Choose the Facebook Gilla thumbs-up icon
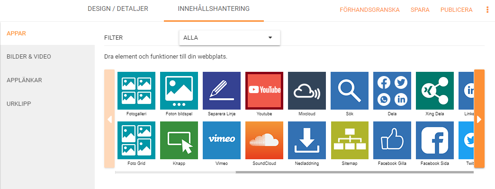This screenshot has height=189, width=495. point(392,140)
